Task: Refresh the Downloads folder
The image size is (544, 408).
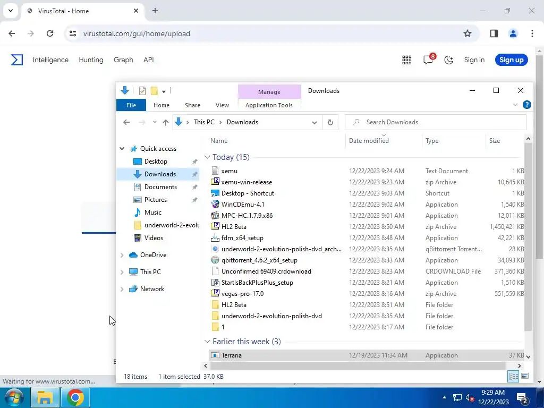Action: point(330,123)
